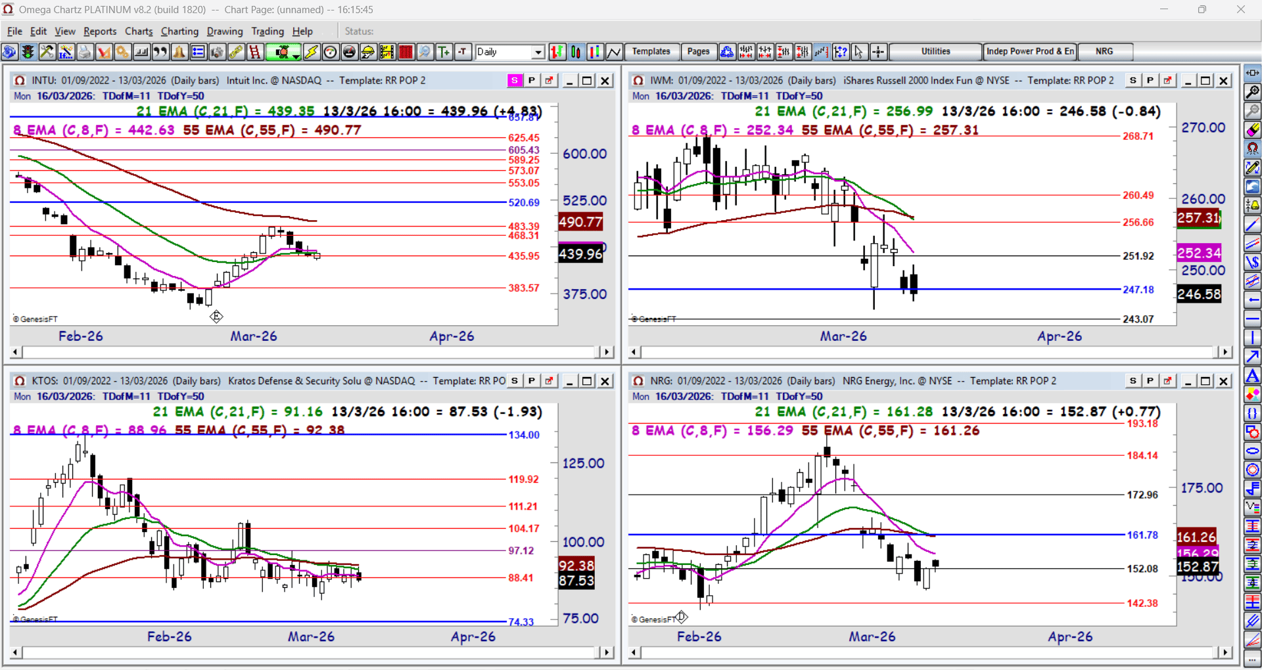1262x670 pixels.
Task: Open the Templates dropdown button
Action: [x=651, y=52]
